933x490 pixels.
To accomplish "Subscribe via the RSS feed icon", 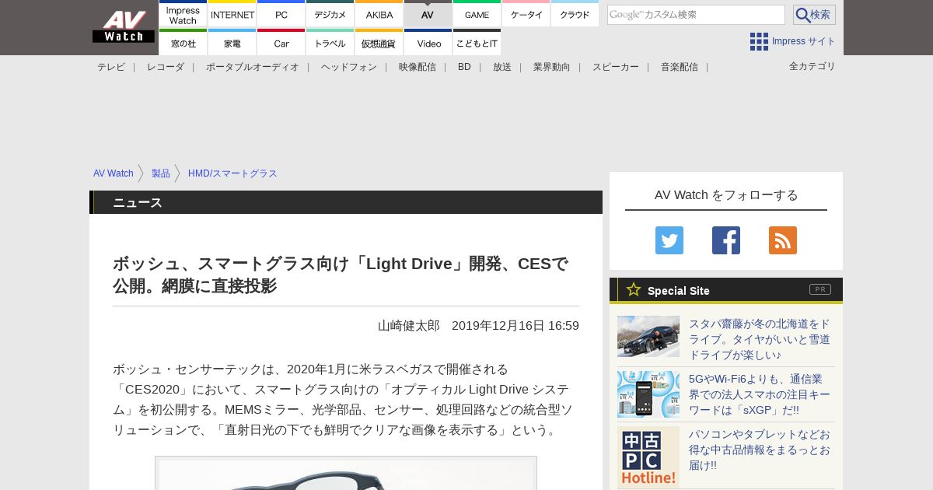I will (783, 240).
